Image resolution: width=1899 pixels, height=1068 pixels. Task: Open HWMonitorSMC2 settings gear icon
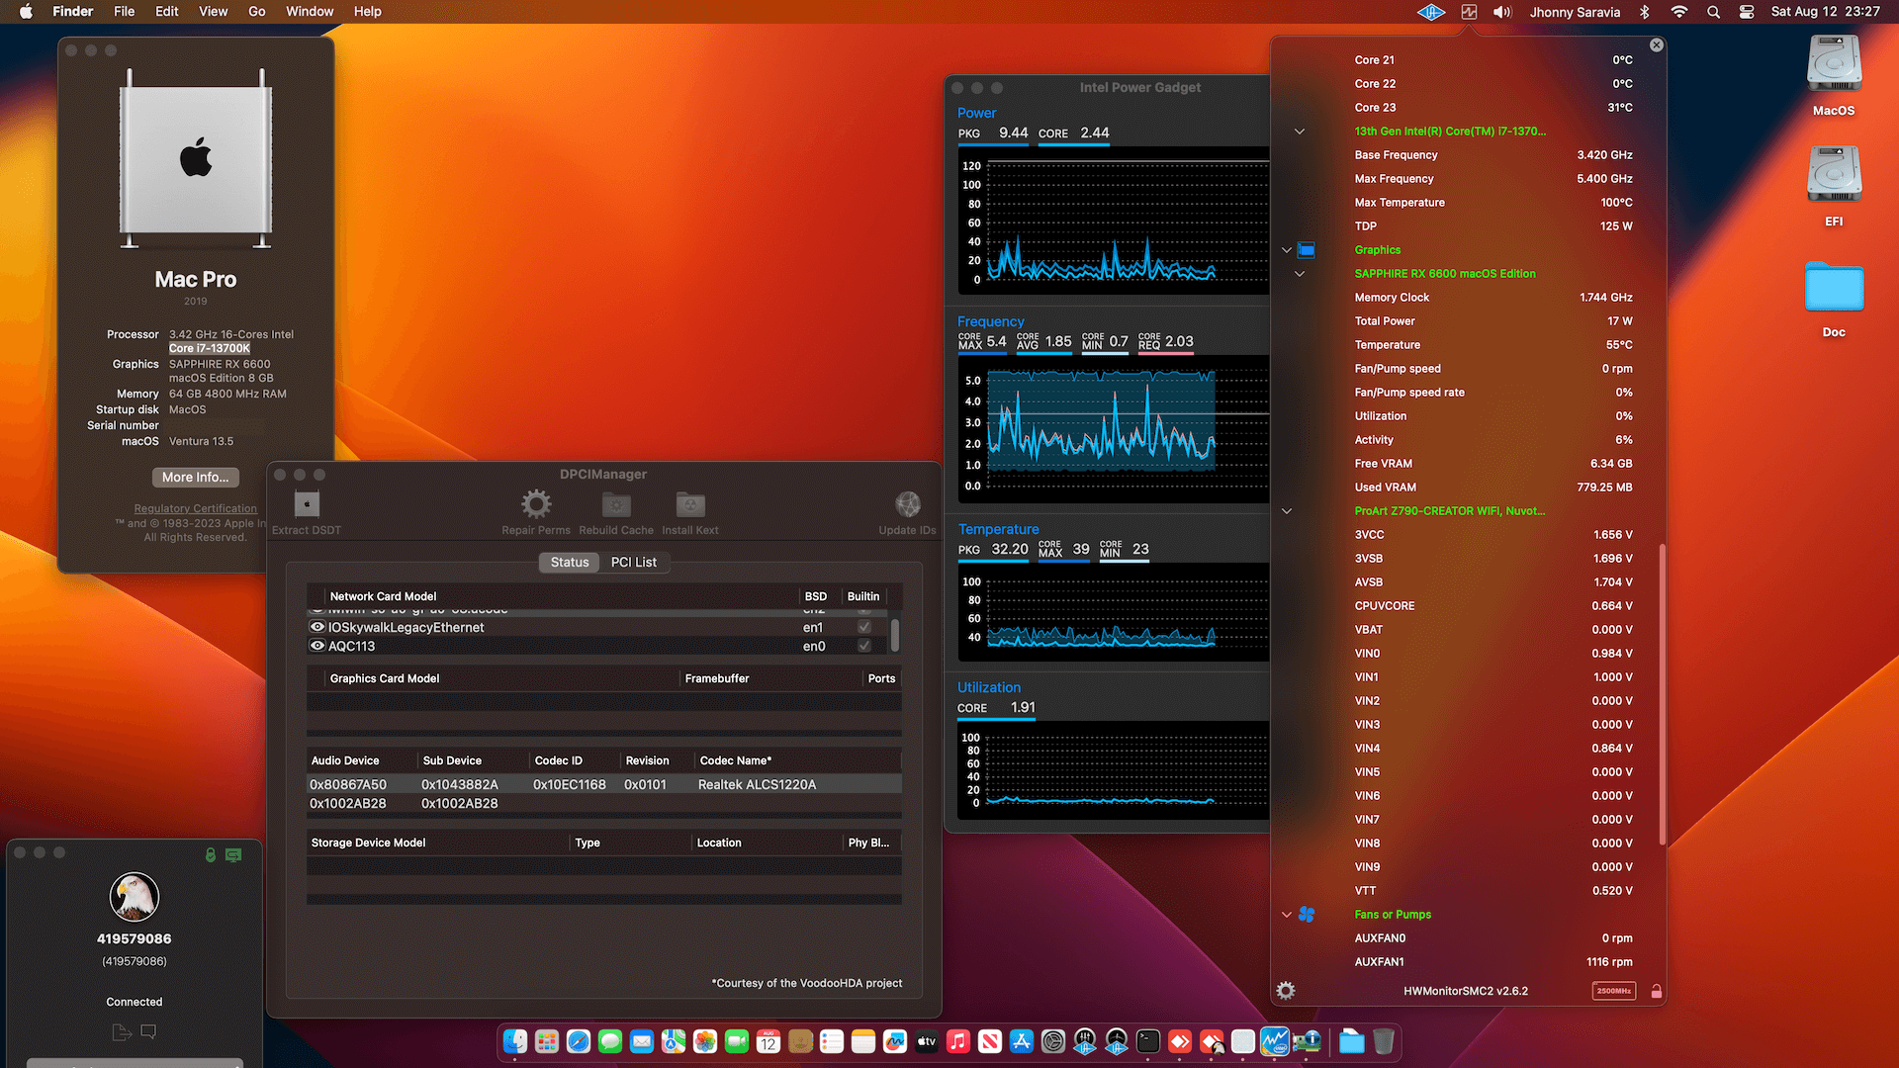point(1286,990)
